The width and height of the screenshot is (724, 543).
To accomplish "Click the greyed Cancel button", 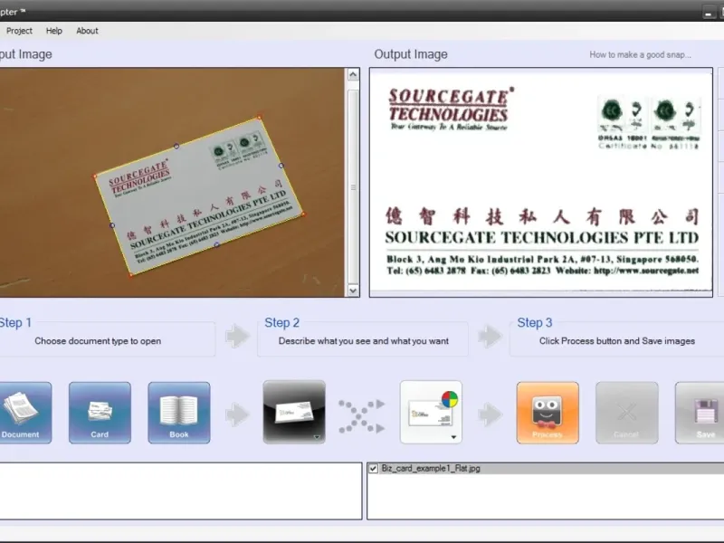I will pyautogui.click(x=626, y=413).
